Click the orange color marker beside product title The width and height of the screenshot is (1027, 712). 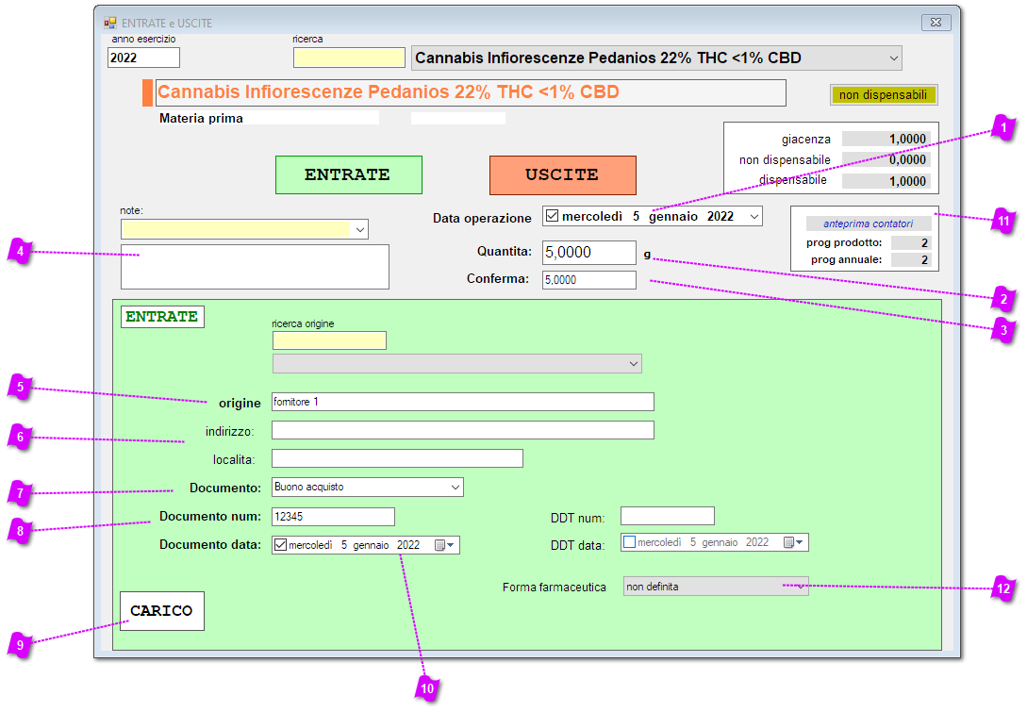147,92
